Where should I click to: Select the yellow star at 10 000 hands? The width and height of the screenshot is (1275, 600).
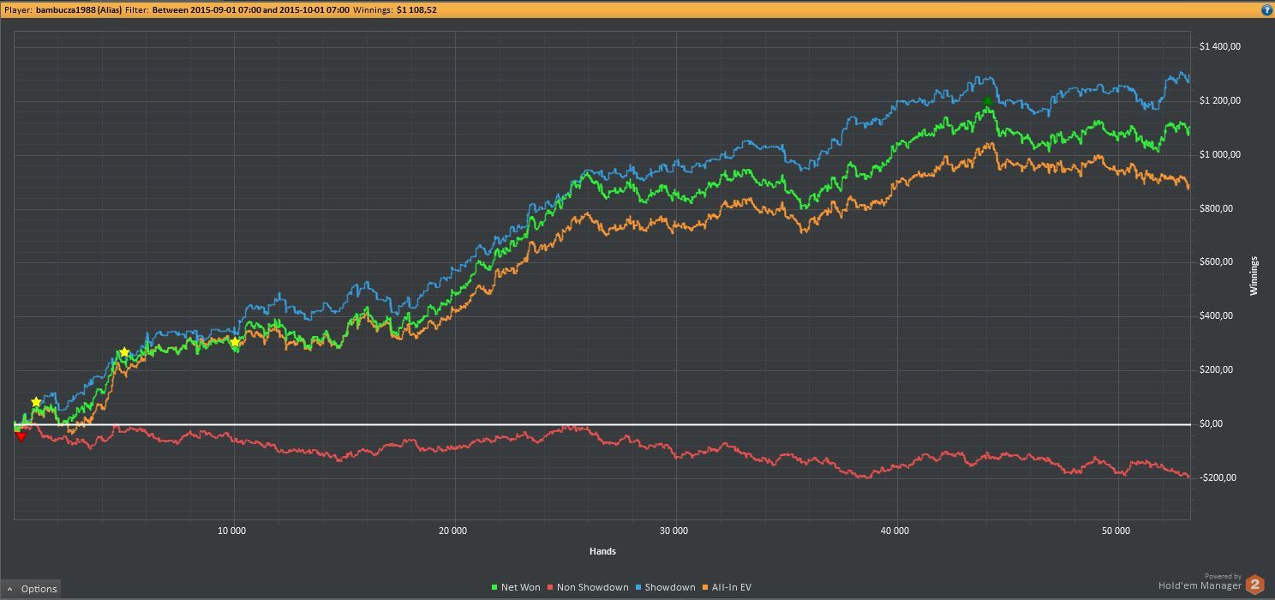[235, 342]
